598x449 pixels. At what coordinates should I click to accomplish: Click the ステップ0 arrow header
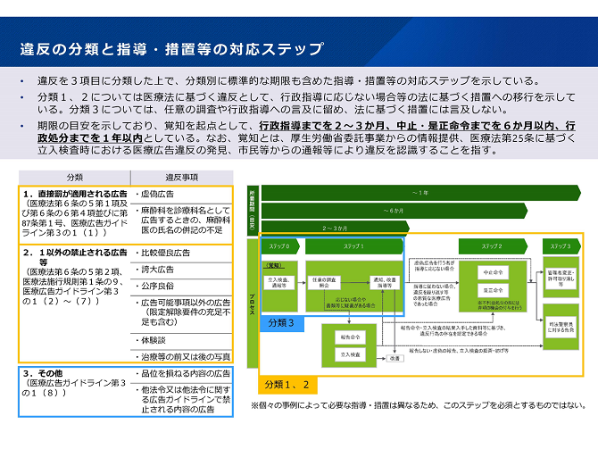click(x=279, y=246)
